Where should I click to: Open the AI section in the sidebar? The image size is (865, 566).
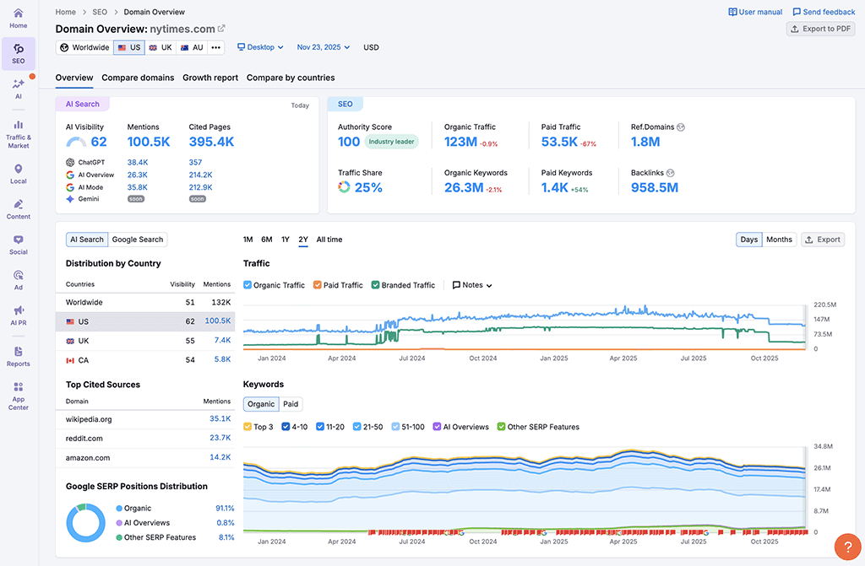[19, 85]
